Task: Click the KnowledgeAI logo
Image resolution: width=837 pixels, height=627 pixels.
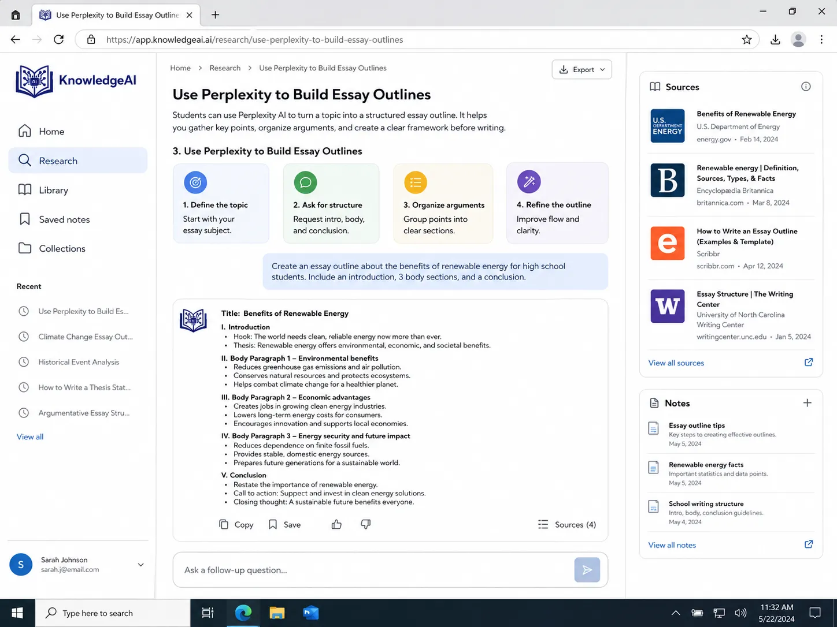Action: [76, 81]
